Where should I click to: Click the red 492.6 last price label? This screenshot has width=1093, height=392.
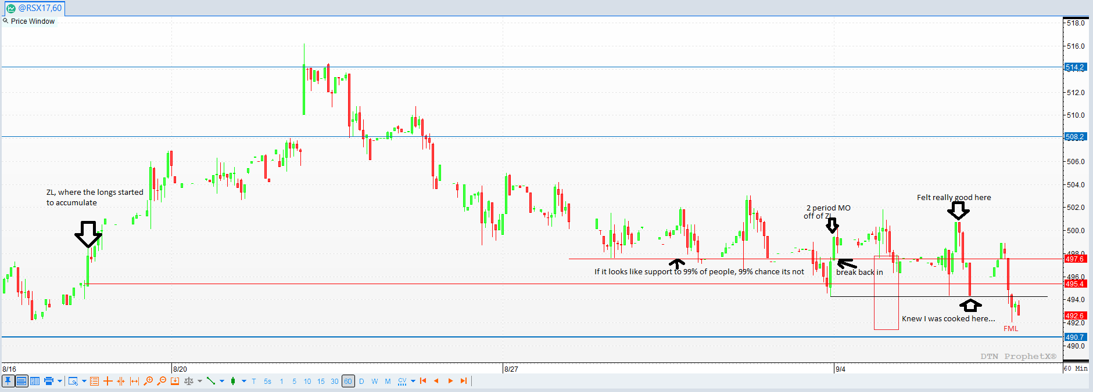(x=1075, y=316)
